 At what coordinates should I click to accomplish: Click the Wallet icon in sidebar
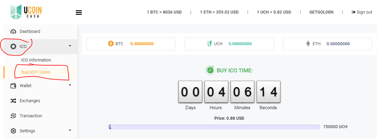tap(13, 86)
